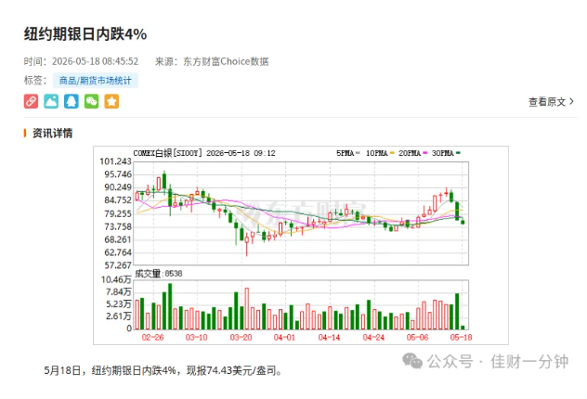
Task: Click the 57.267 price axis value
Action: click(118, 265)
